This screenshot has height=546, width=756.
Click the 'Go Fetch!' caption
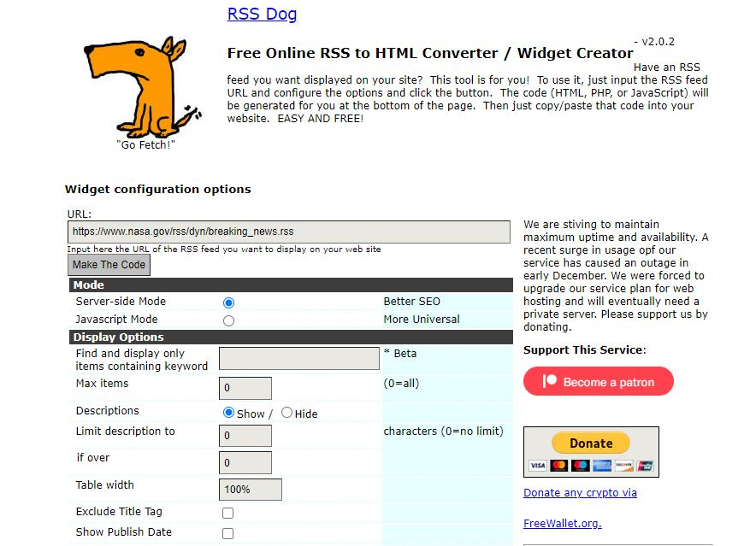click(x=145, y=145)
